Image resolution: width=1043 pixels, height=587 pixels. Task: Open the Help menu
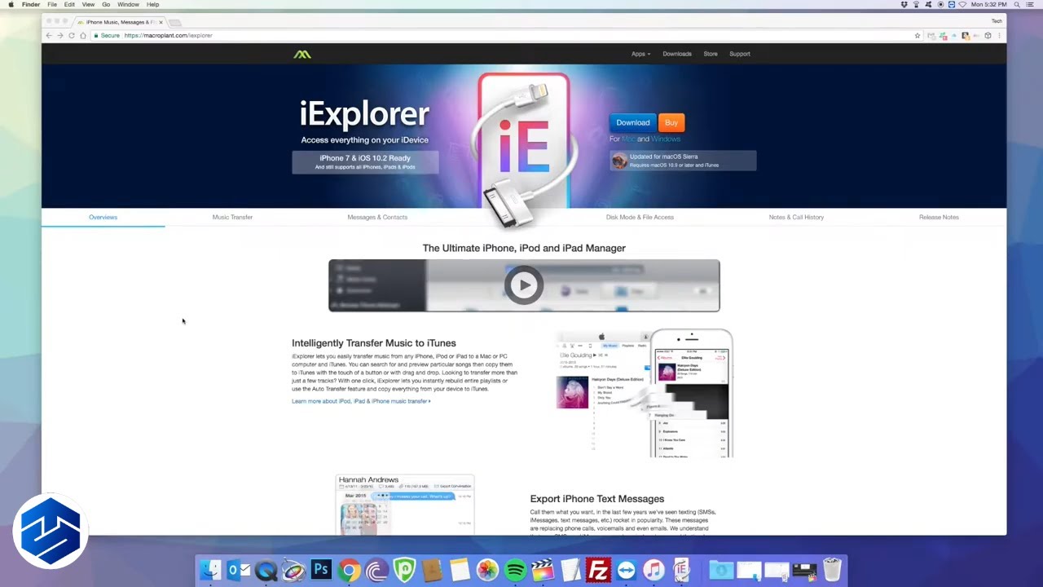coord(152,4)
